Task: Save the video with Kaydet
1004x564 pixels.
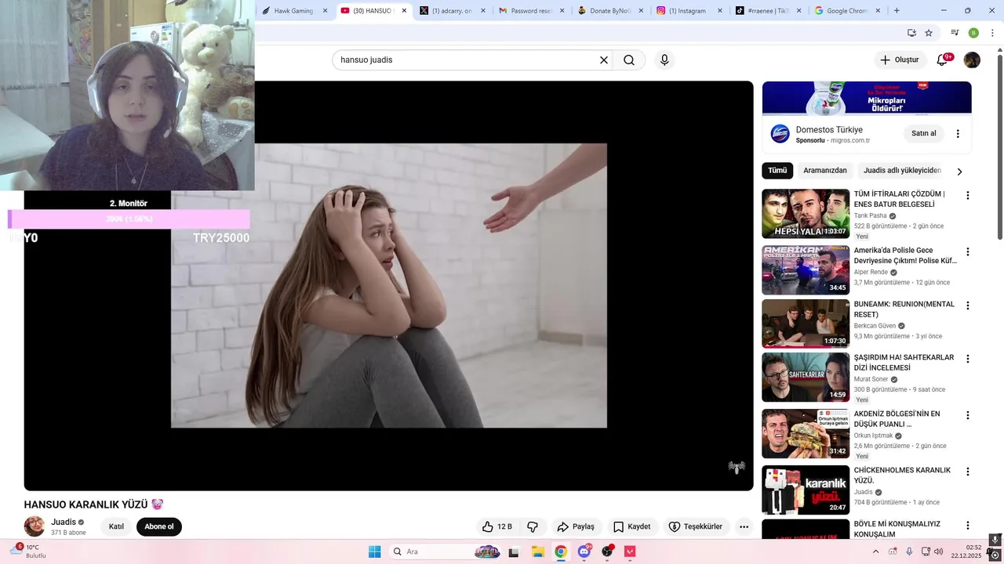Action: pos(631,526)
